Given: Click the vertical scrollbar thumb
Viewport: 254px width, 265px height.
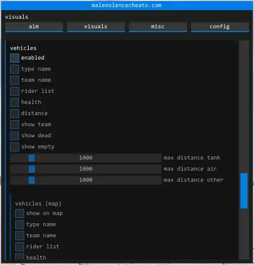Looking at the screenshot, I should [244, 191].
